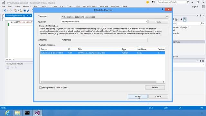206x116 pixels.
Task: Click the Refresh button
Action: (155, 87)
